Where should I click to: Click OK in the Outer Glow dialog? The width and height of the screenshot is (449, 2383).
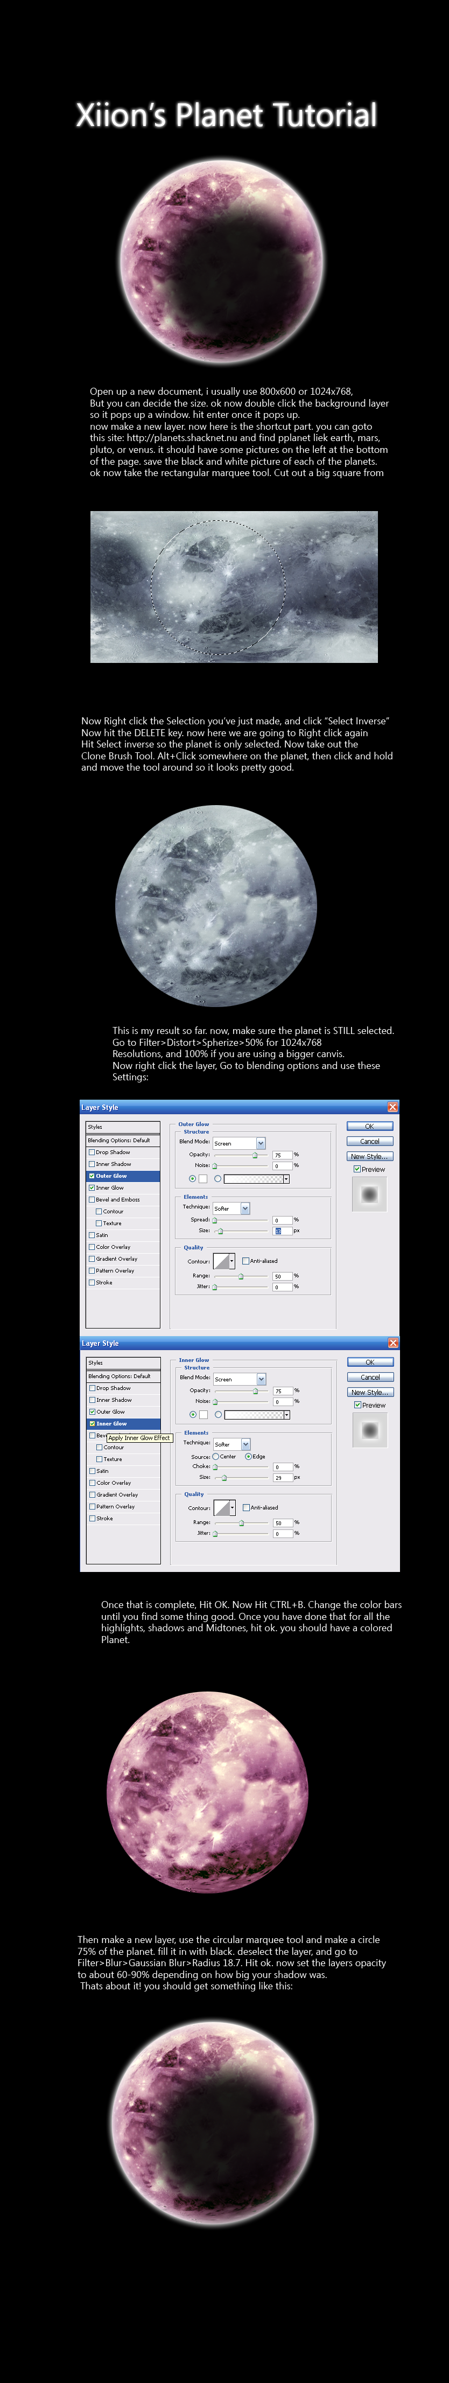(369, 1127)
